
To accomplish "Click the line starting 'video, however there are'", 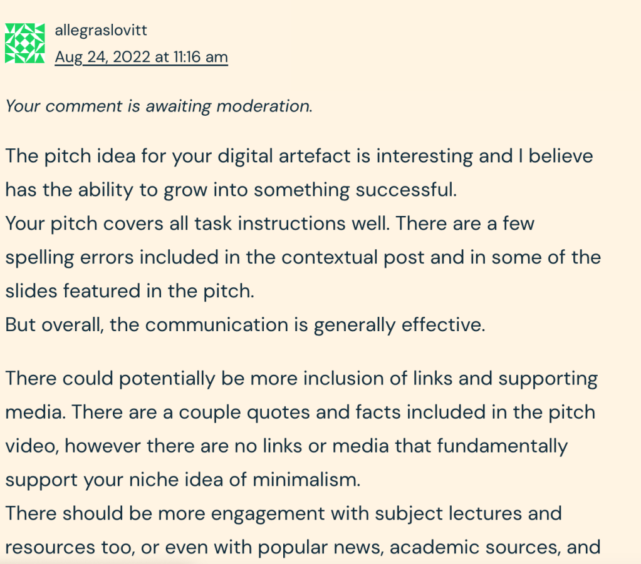I will tap(286, 446).
